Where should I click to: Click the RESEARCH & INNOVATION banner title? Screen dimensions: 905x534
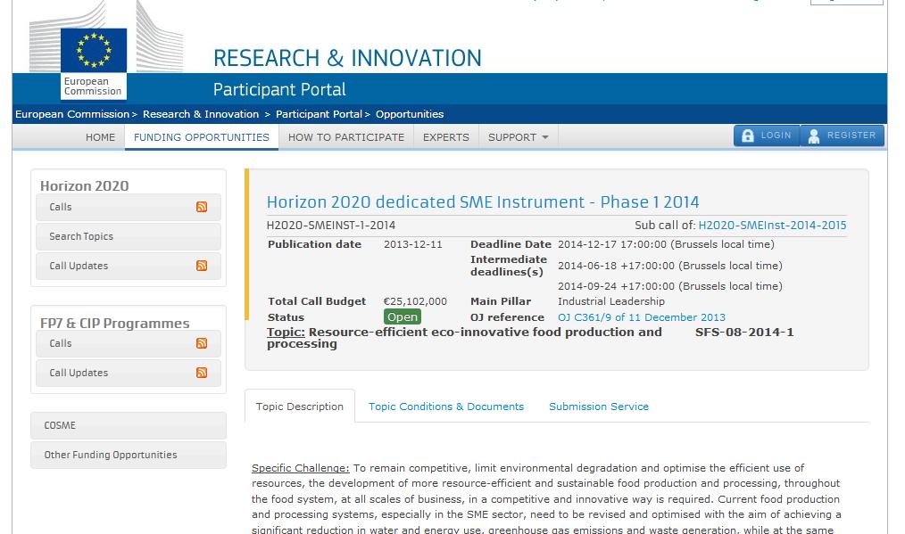[x=347, y=58]
